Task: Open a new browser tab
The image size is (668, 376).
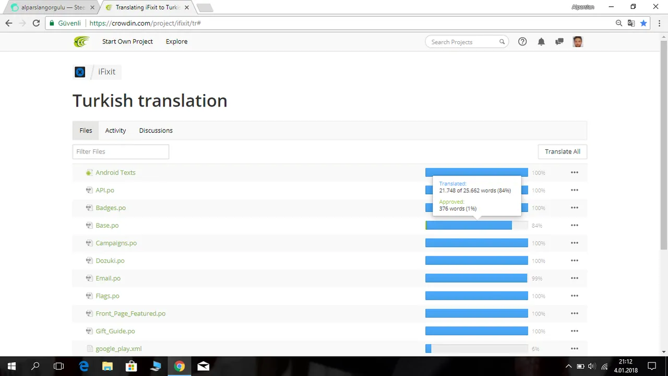Action: coord(205,8)
